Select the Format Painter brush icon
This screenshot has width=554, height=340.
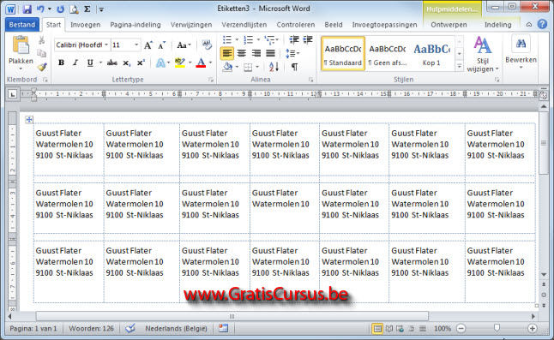click(42, 67)
